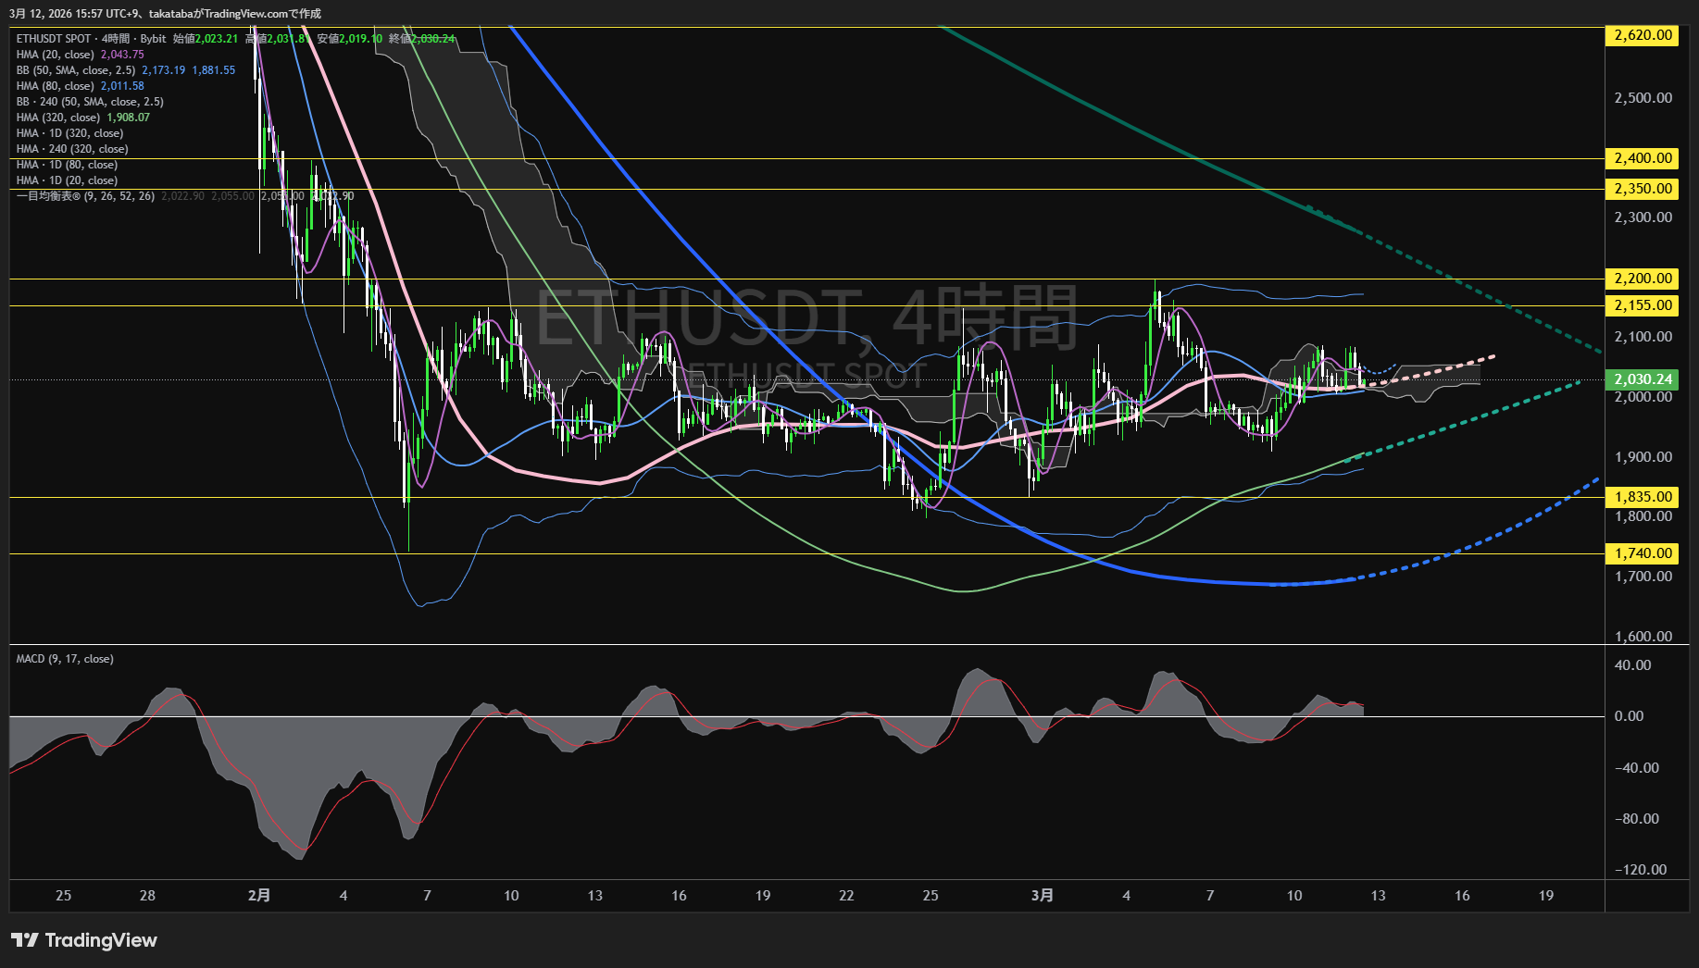
Task: Select the 2,350.00 price level tag
Action: click(x=1643, y=189)
